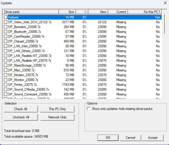Choose Network Only driver packs

(x=57, y=117)
